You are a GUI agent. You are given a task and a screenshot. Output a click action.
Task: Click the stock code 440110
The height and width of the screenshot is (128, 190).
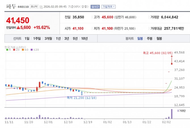pyautogui.click(x=23, y=7)
